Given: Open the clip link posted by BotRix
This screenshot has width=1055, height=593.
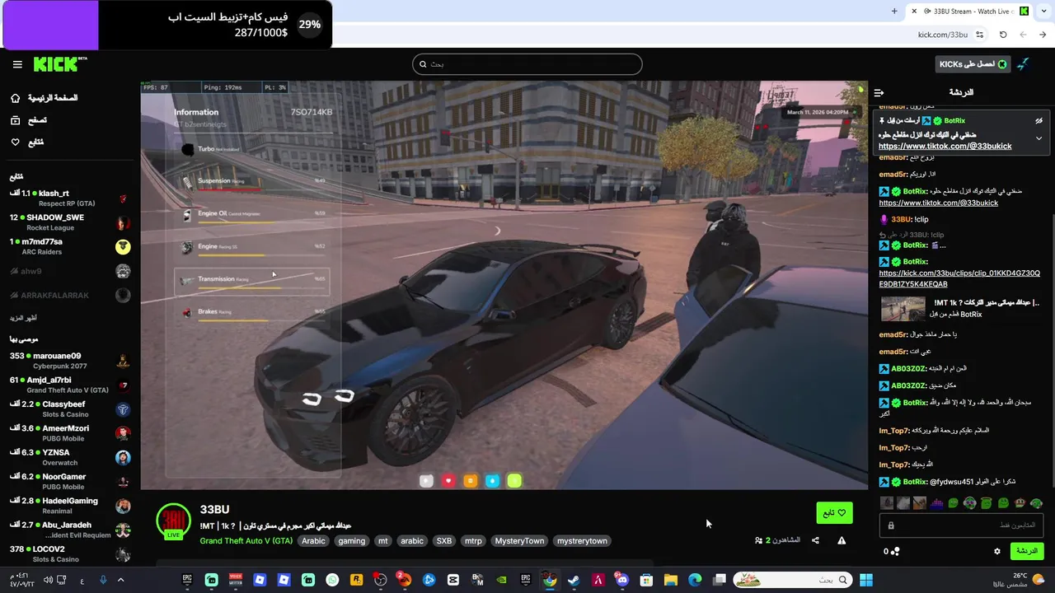Looking at the screenshot, I should (x=959, y=278).
